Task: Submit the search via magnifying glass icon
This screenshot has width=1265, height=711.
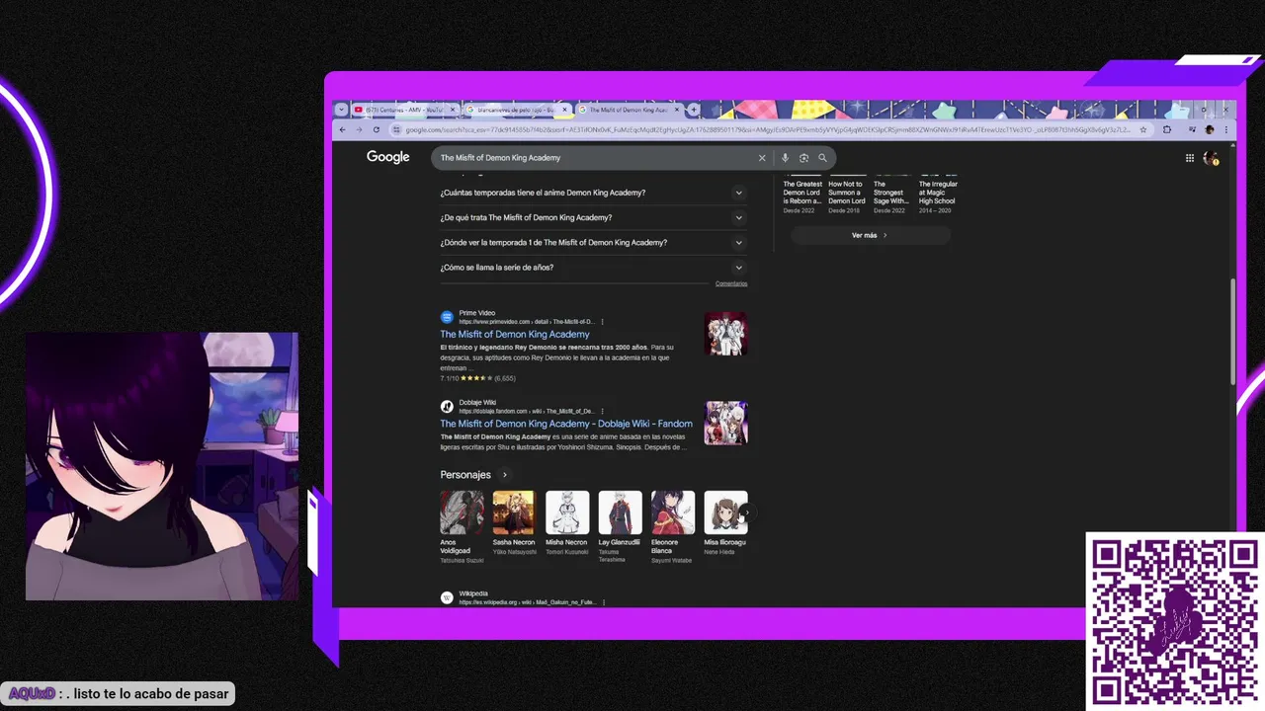Action: [x=822, y=158]
